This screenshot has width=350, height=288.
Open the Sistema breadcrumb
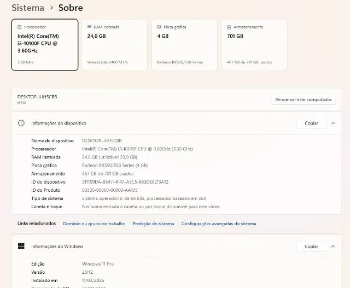[28, 8]
